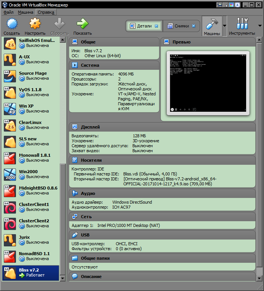Click VM list scrollbar up arrow
This screenshot has height=291, width=264.
[x=63, y=40]
